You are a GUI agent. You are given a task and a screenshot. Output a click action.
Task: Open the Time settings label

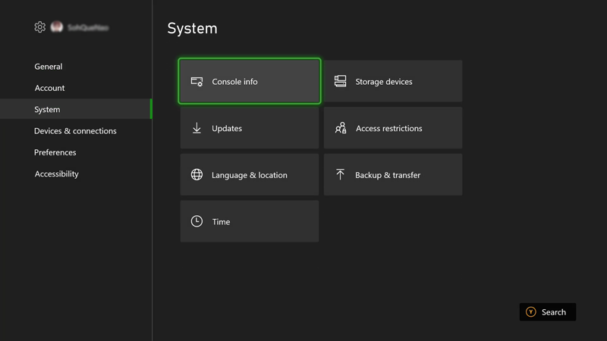coord(221,222)
